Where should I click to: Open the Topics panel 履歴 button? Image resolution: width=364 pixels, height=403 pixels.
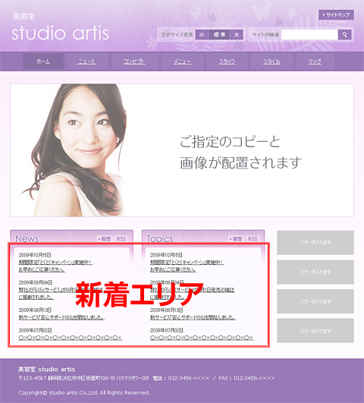(236, 239)
